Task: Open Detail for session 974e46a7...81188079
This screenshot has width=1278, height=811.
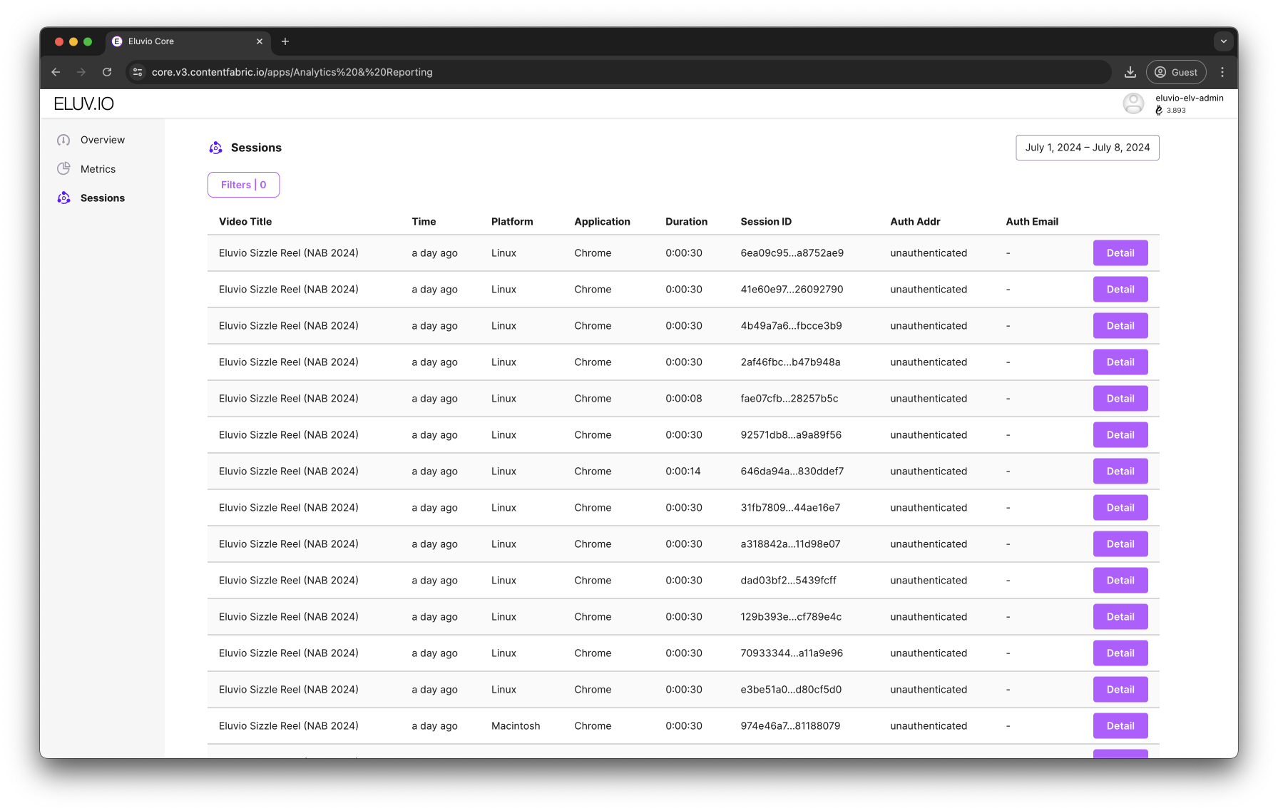Action: [x=1120, y=726]
